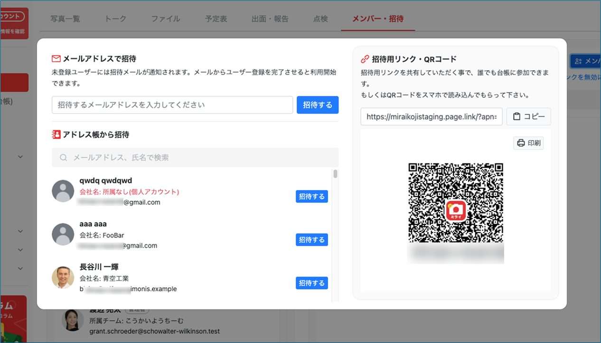
Task: Click 会社名: FooBar text
Action: click(x=102, y=235)
